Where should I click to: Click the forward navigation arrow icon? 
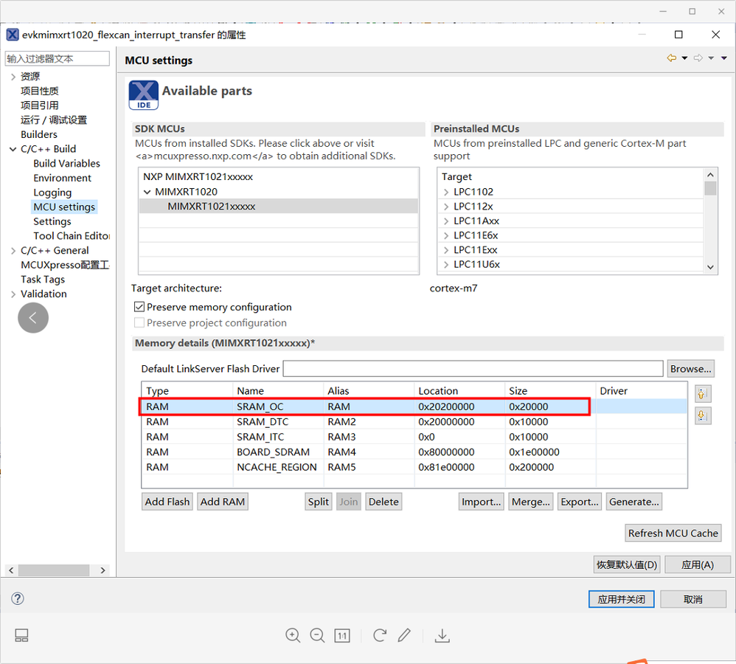point(698,58)
